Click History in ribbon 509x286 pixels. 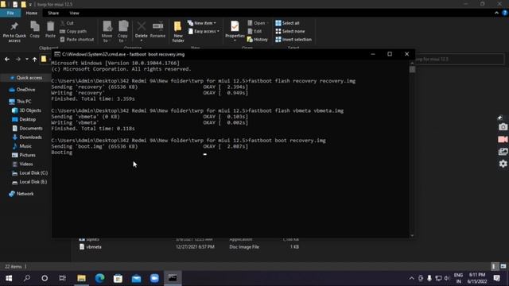pyautogui.click(x=258, y=39)
